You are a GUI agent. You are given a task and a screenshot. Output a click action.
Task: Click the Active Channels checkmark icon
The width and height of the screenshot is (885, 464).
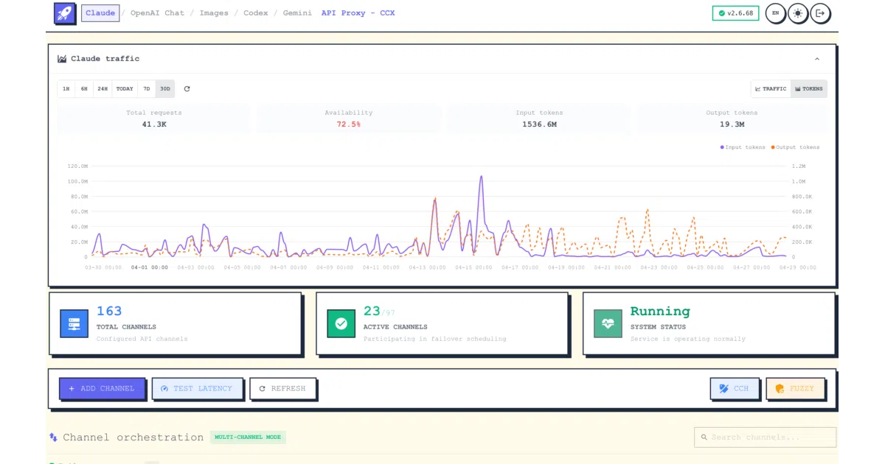pyautogui.click(x=341, y=323)
